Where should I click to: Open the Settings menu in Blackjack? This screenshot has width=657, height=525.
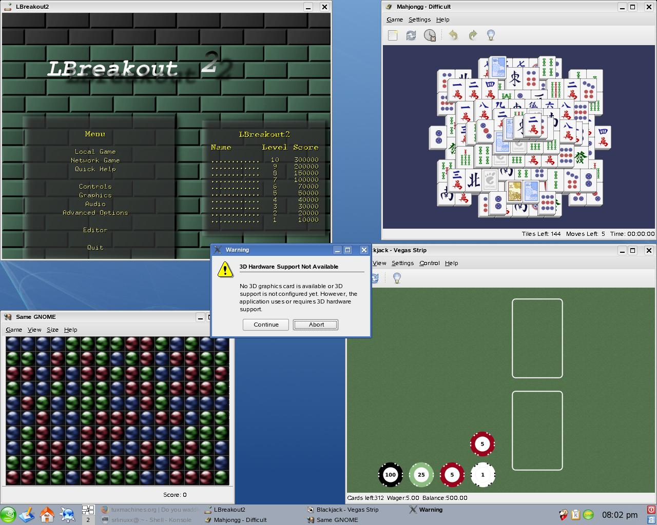click(402, 263)
